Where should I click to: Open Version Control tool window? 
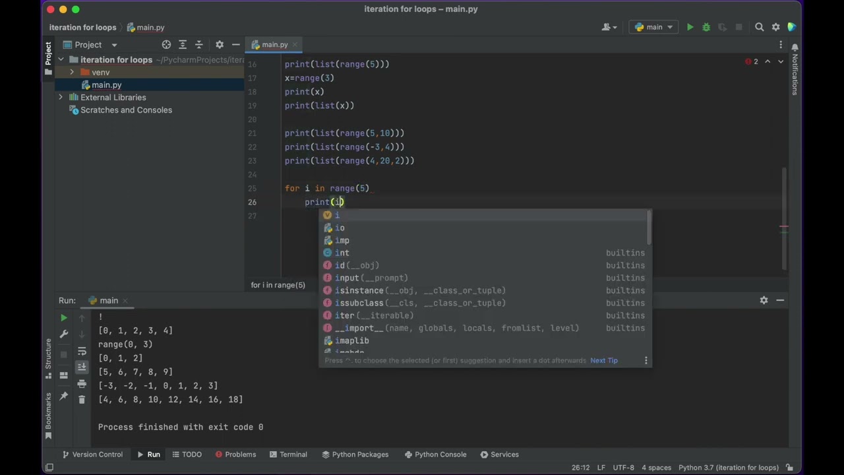(x=92, y=455)
